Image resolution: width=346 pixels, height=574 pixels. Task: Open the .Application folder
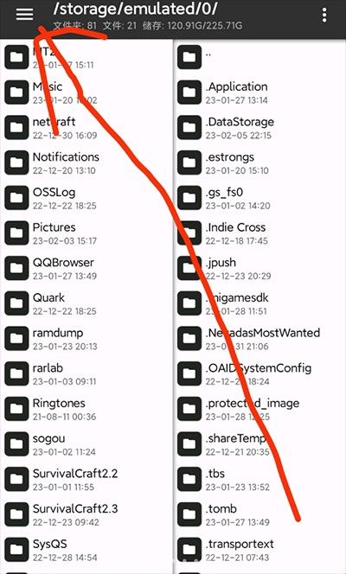pyautogui.click(x=259, y=92)
